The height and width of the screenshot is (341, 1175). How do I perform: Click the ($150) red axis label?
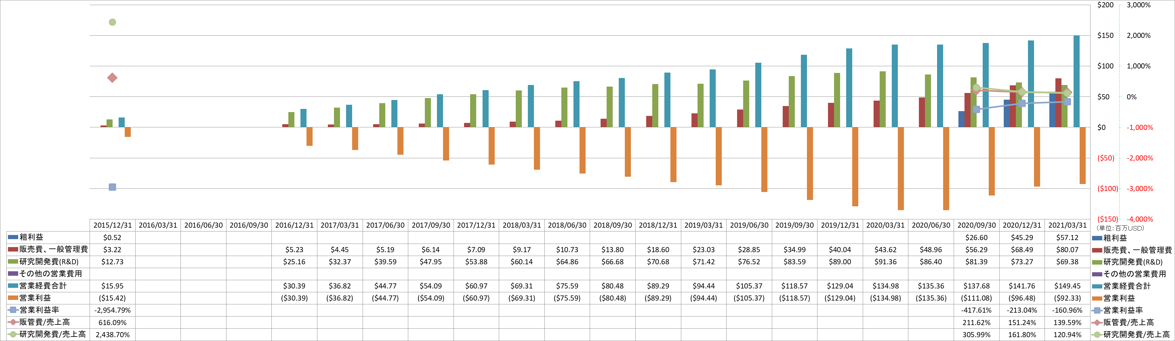tap(1107, 219)
